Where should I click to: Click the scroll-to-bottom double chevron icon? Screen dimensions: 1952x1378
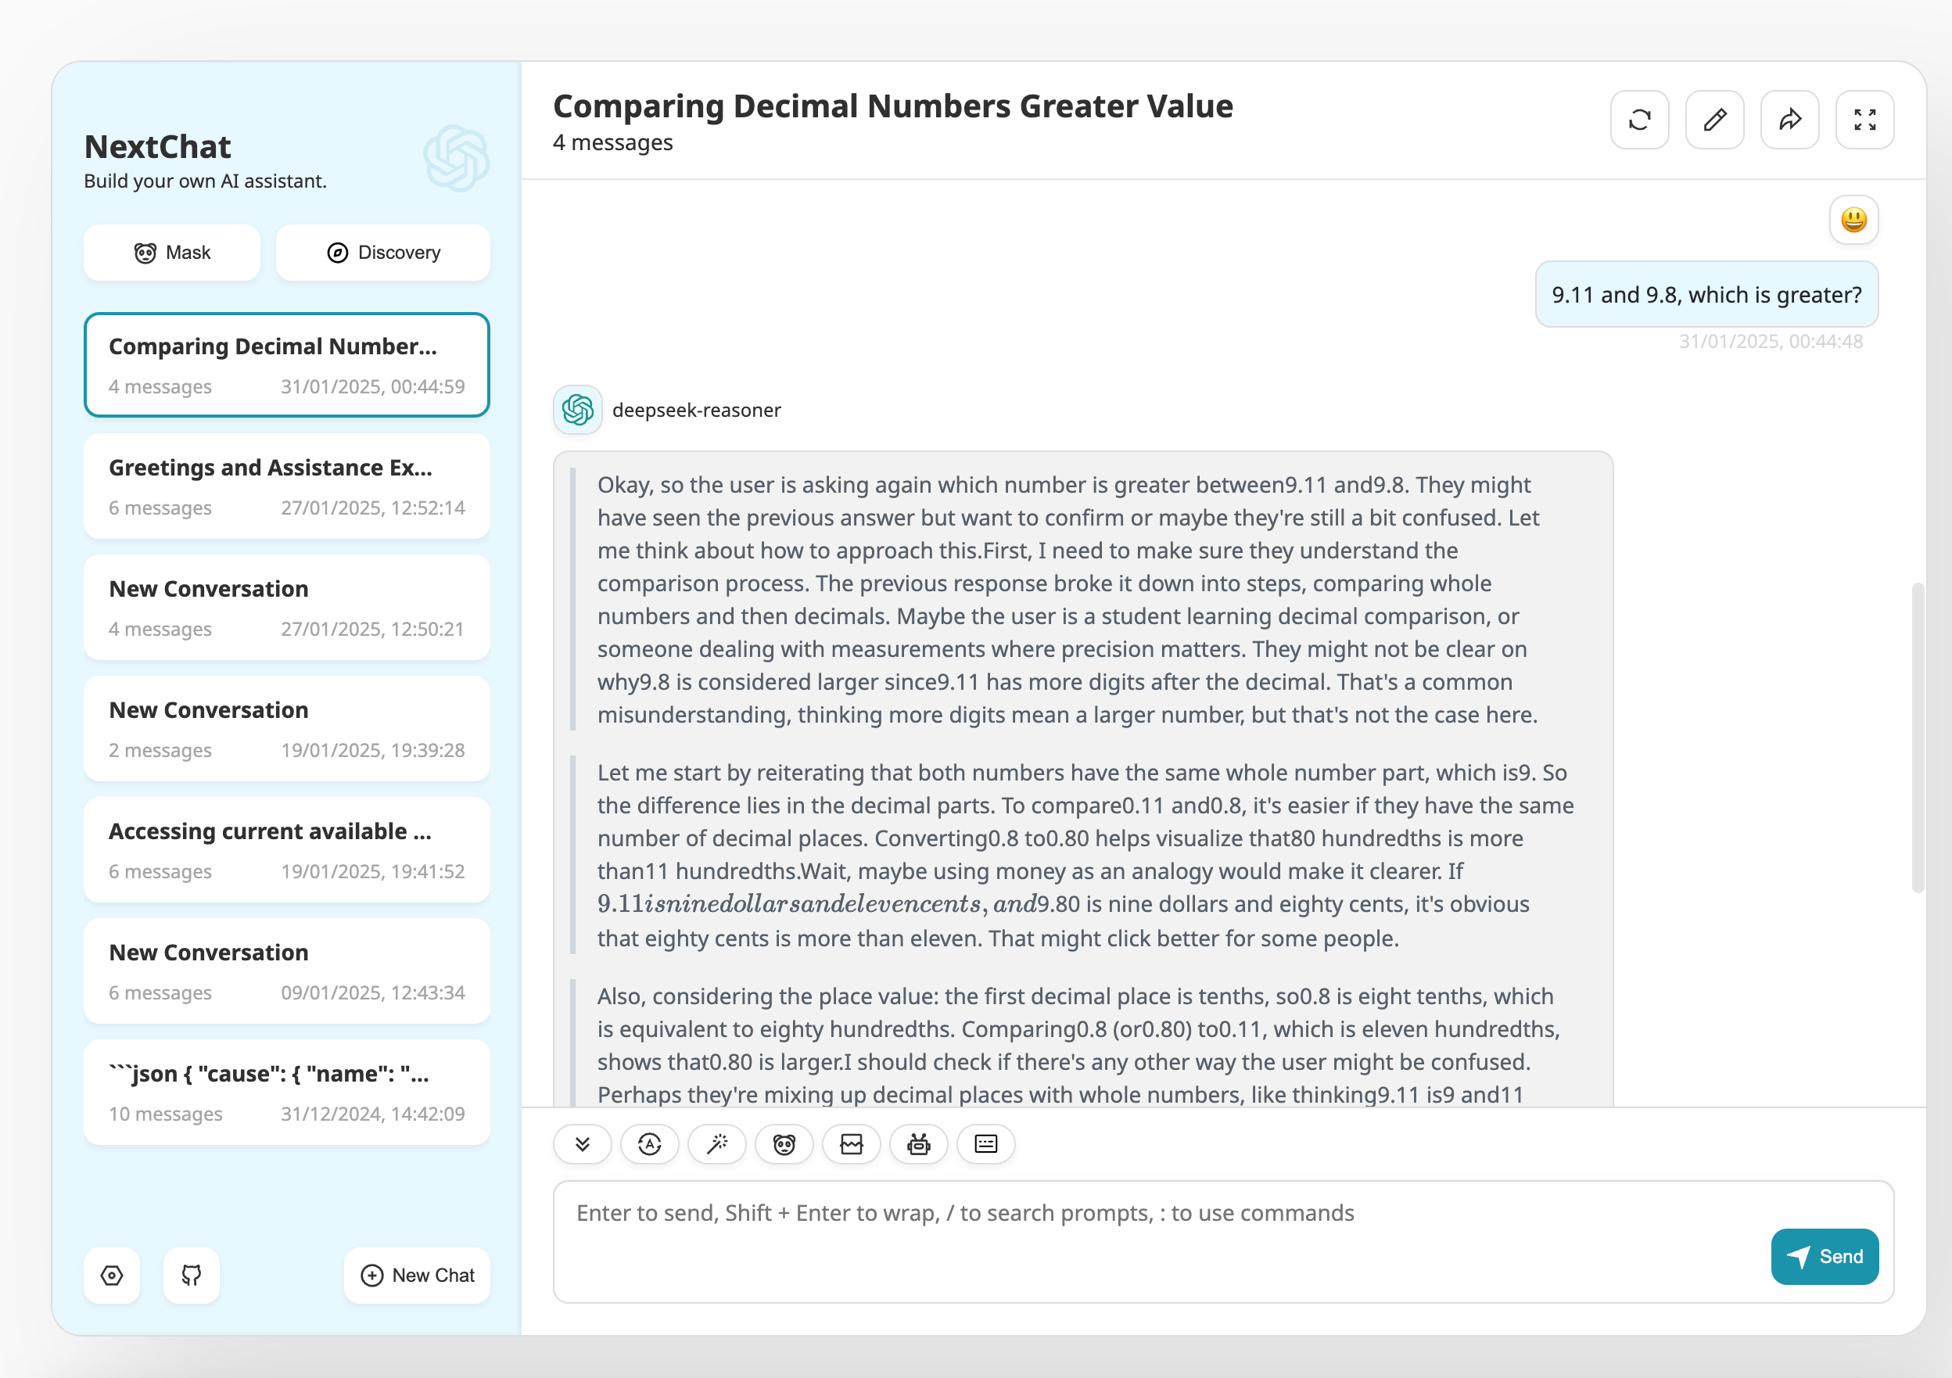(x=583, y=1144)
